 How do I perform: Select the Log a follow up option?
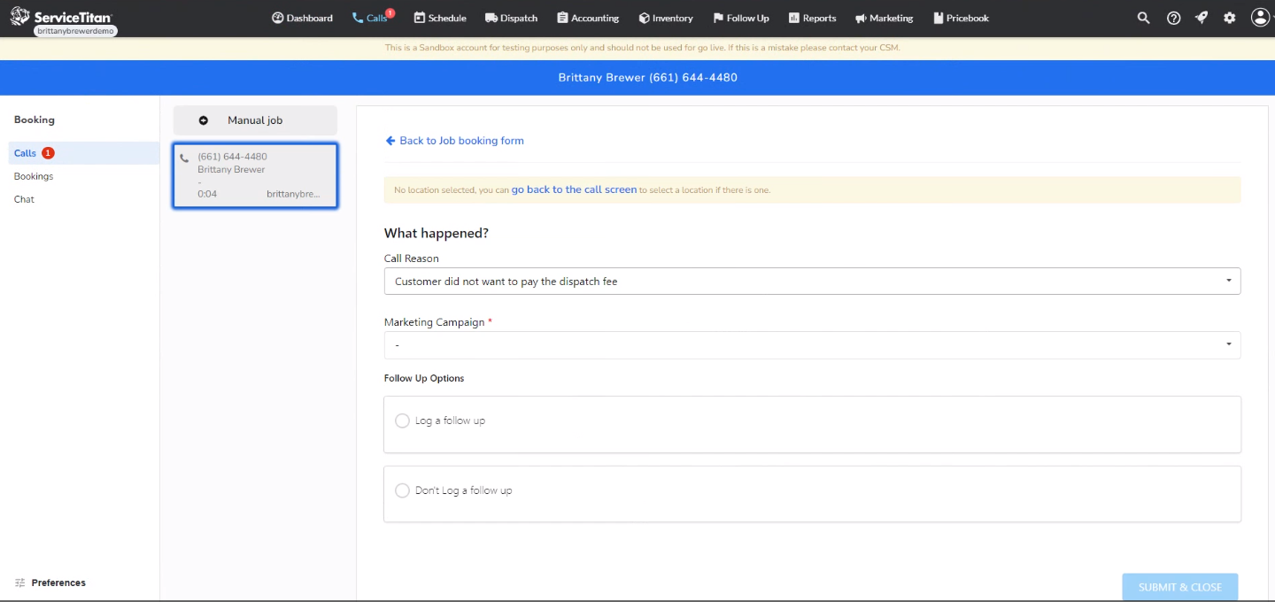coord(402,421)
